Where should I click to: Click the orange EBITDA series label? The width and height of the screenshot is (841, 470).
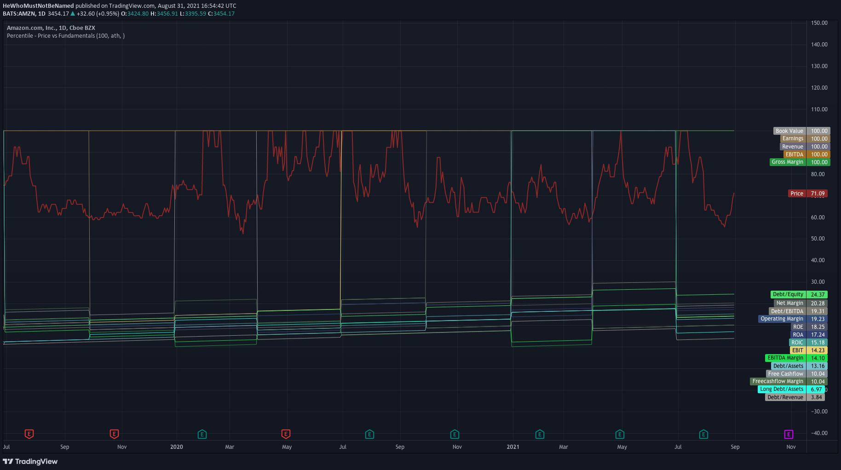[794, 155]
